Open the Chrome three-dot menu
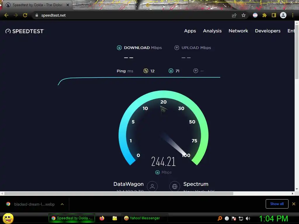 293,15
